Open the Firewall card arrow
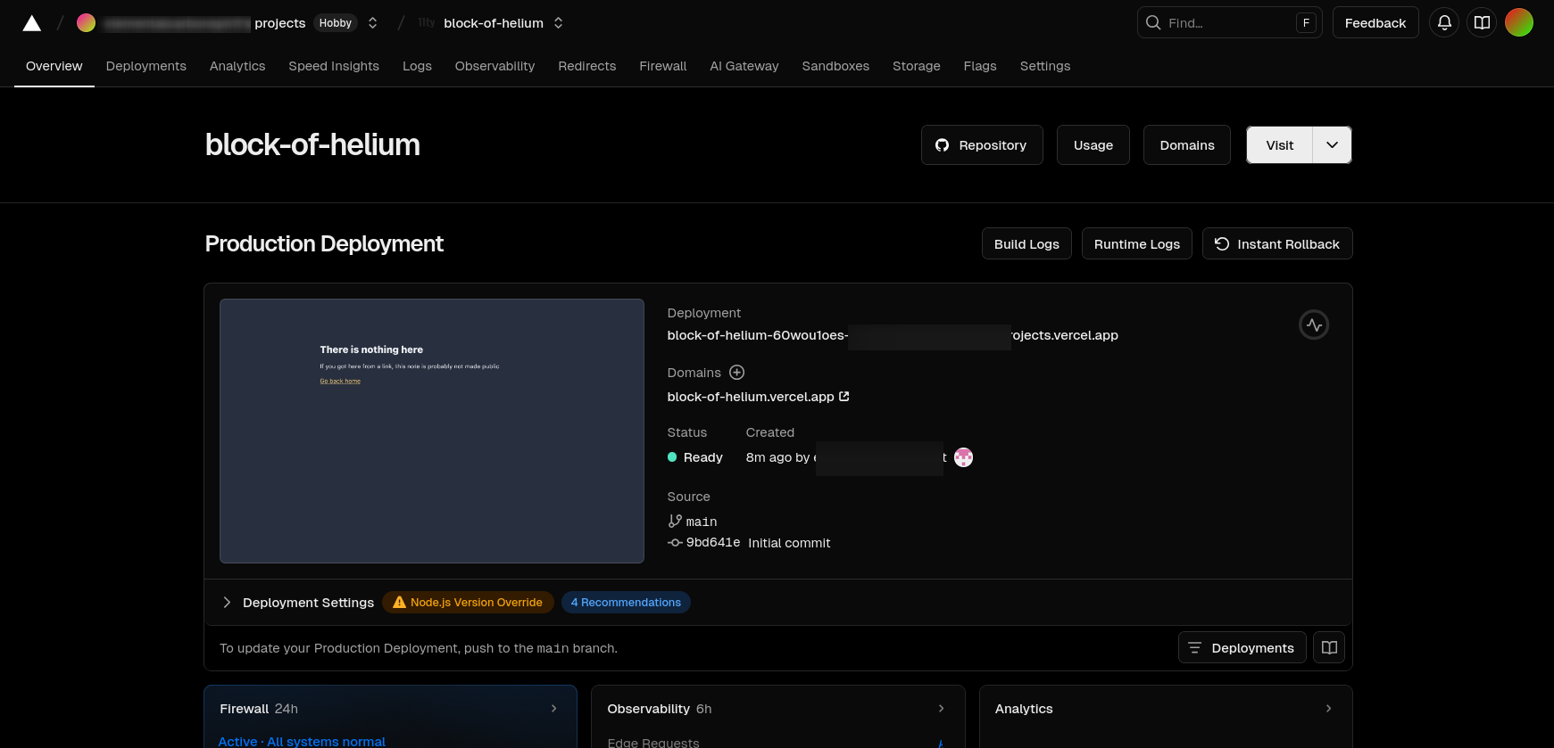 tap(554, 709)
